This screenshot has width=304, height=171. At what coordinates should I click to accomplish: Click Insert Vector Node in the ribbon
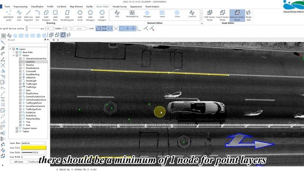click(x=223, y=16)
